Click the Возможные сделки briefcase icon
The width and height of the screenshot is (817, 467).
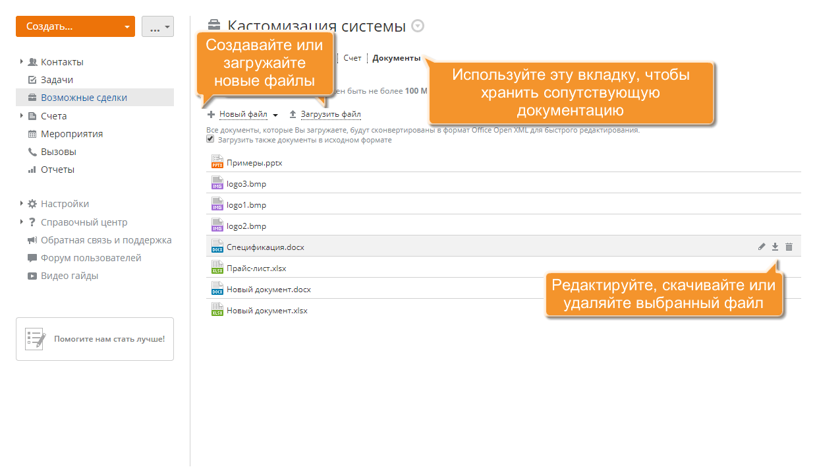[x=32, y=98]
